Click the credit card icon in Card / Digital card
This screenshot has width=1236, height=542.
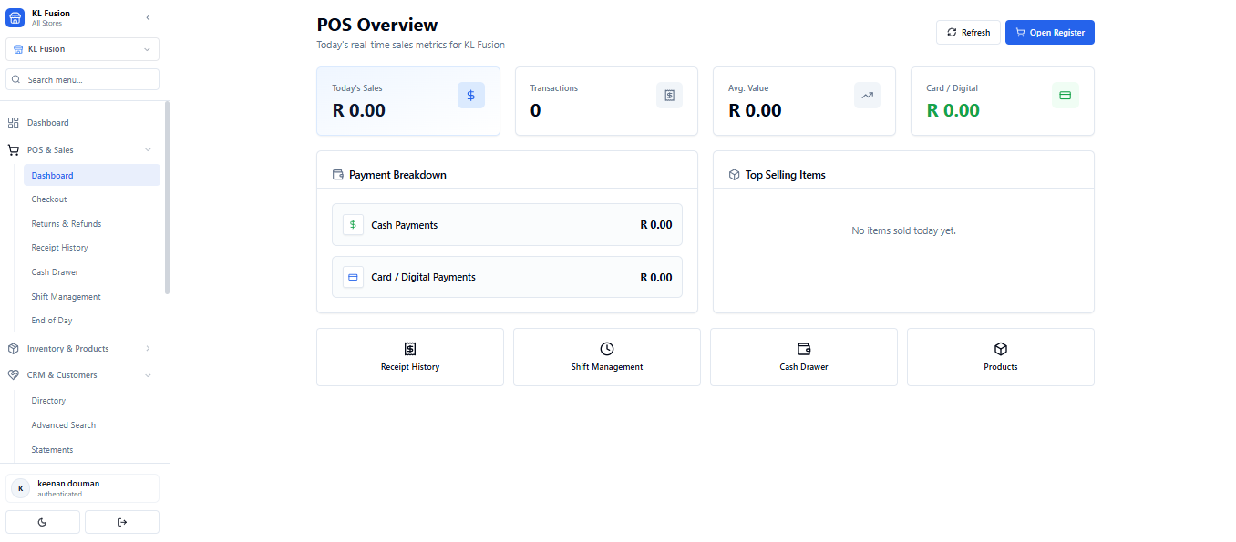[1065, 95]
